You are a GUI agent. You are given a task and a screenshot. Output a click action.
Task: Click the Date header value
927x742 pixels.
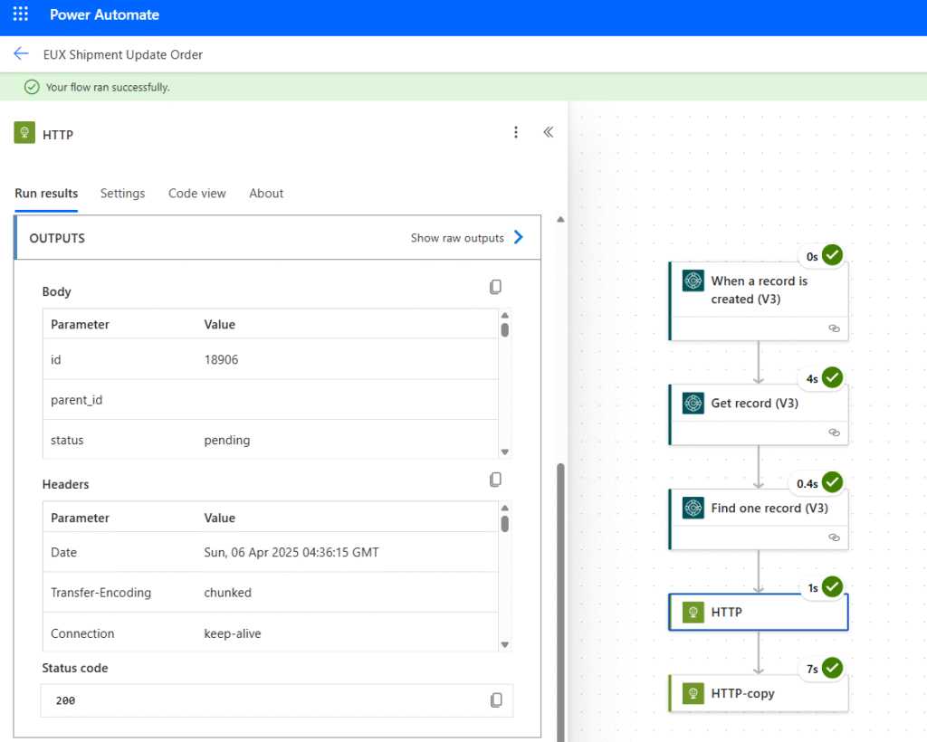tap(291, 552)
